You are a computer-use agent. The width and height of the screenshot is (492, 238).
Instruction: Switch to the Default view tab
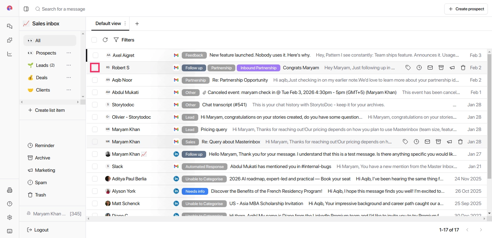tap(109, 23)
